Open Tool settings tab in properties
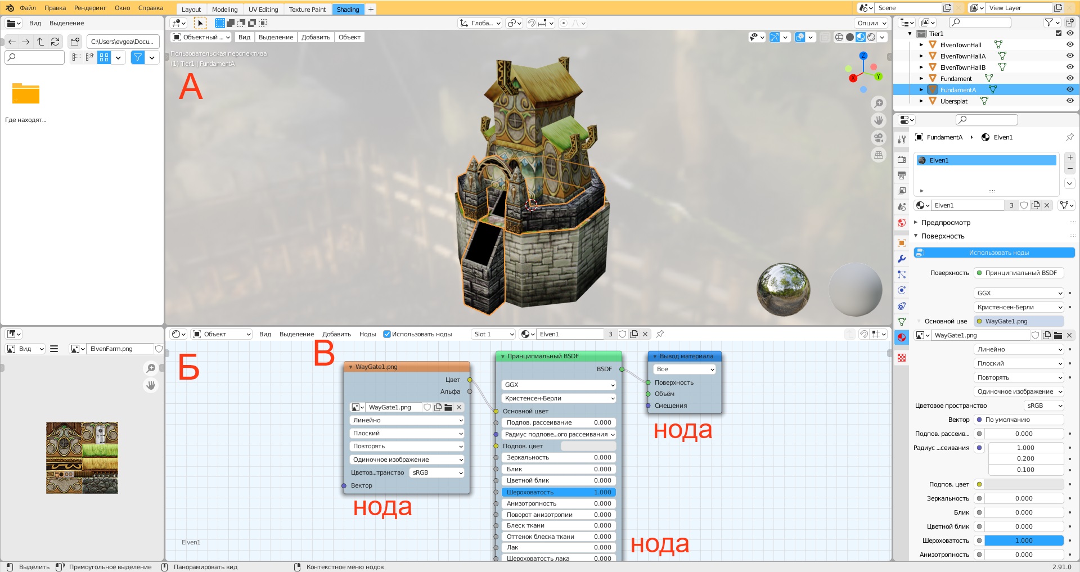The image size is (1080, 572). click(x=902, y=139)
